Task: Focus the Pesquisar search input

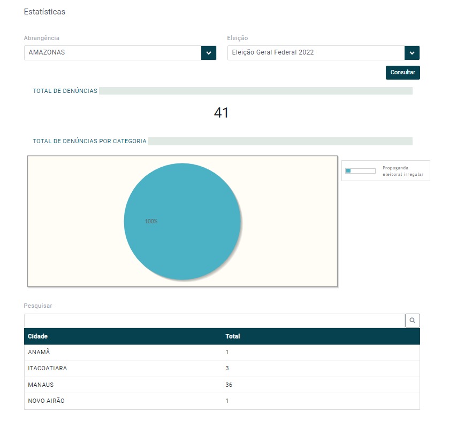Action: point(214,321)
